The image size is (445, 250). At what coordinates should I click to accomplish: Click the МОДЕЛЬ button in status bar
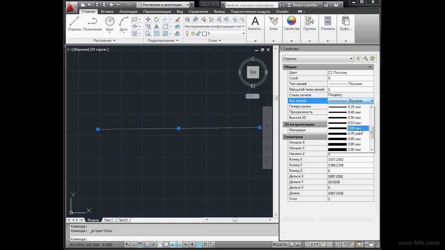(280, 244)
